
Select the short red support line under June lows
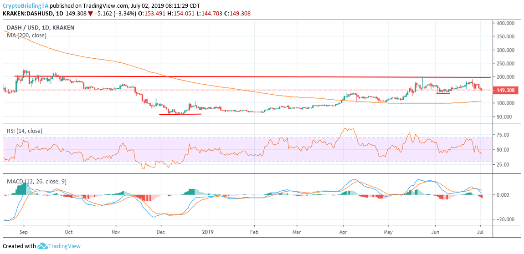[443, 93]
